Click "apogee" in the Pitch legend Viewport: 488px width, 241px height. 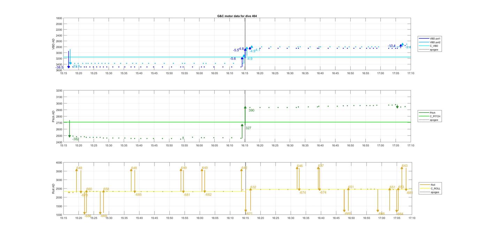tap(429, 120)
